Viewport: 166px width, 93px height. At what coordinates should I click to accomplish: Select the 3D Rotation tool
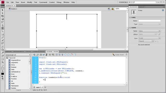click(x=3, y=19)
